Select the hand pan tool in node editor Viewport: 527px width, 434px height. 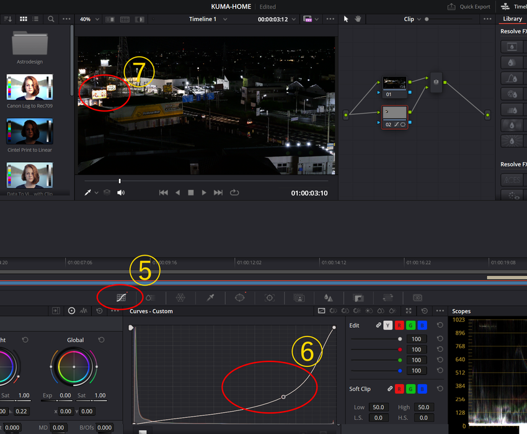(x=358, y=19)
